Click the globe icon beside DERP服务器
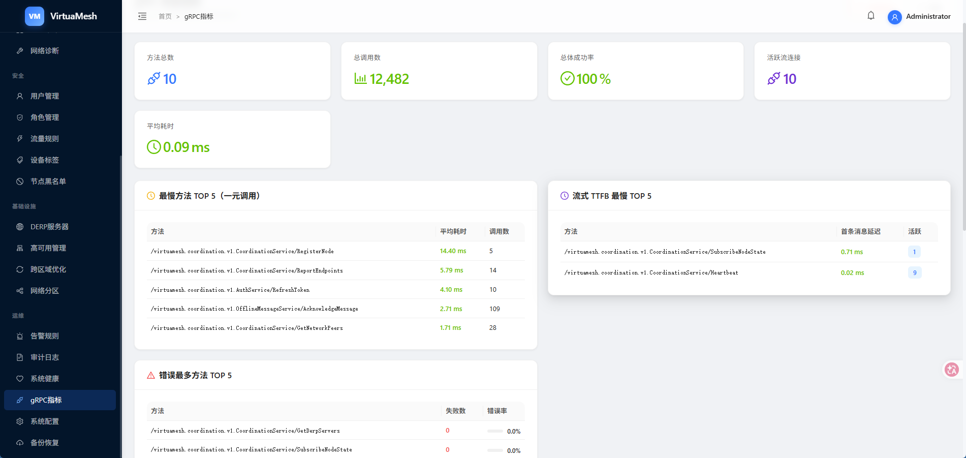This screenshot has height=458, width=966. pos(20,227)
